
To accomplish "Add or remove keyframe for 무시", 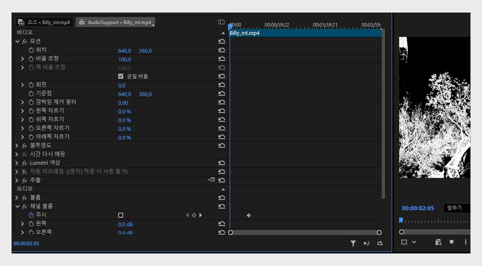I will tap(194, 215).
